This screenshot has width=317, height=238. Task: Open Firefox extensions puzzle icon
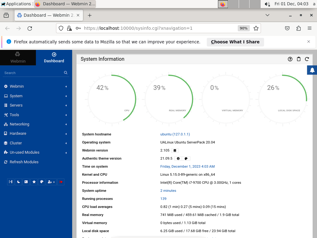[298, 28]
